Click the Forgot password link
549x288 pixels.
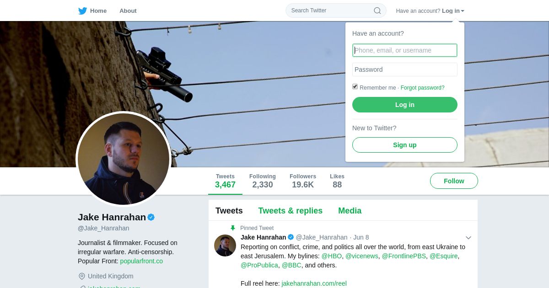coord(422,88)
